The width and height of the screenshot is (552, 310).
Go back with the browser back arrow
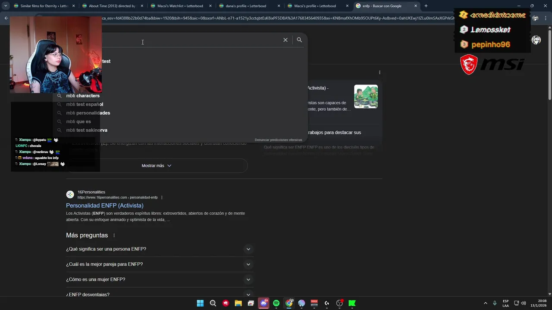tap(6, 18)
